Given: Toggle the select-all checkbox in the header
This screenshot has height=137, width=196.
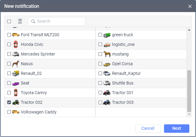Looking at the screenshot, I should tap(9, 21).
